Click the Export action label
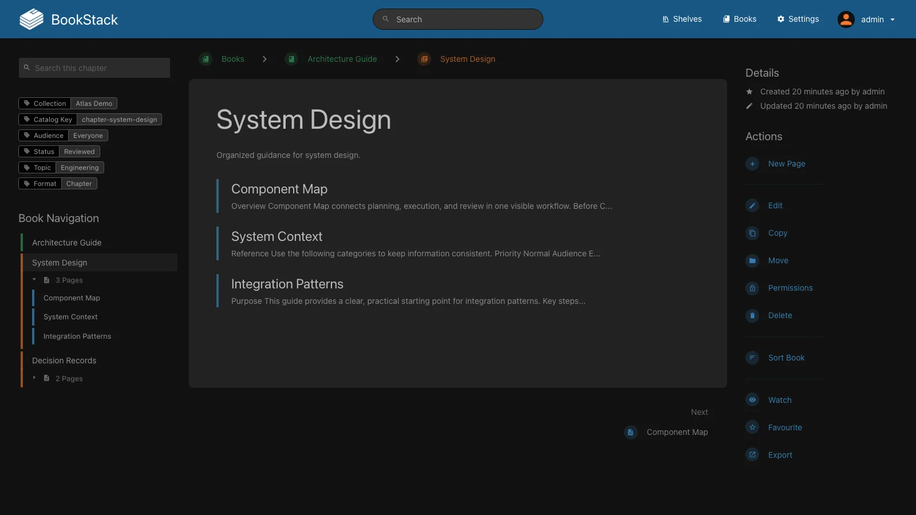The height and width of the screenshot is (515, 916). tap(780, 455)
